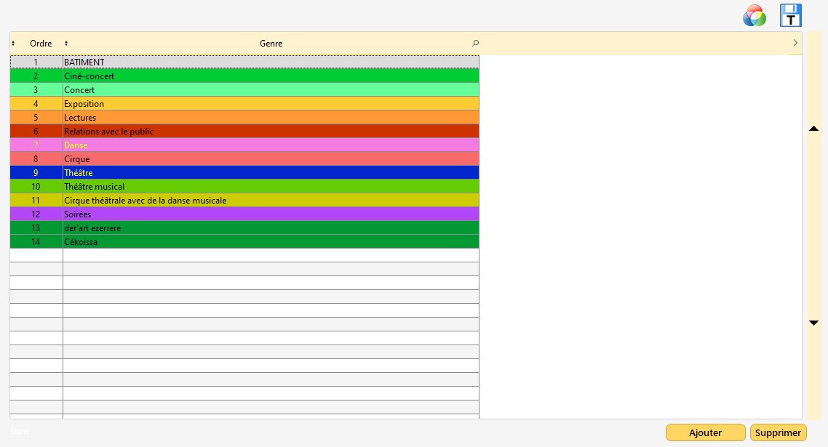Viewport: 828px width, 447px height.
Task: Click the sort arrows beside Genre header
Action: tap(66, 44)
